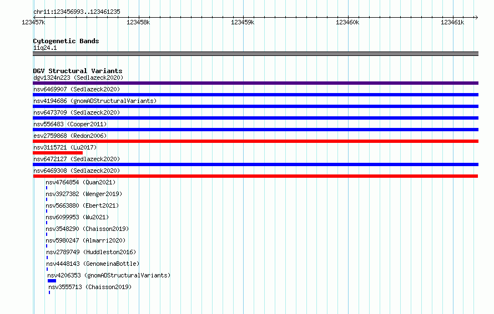Viewport: 494px width, 314px height.
Task: Open nsv556483 (Cooper2011) variant label
Action: [70, 124]
